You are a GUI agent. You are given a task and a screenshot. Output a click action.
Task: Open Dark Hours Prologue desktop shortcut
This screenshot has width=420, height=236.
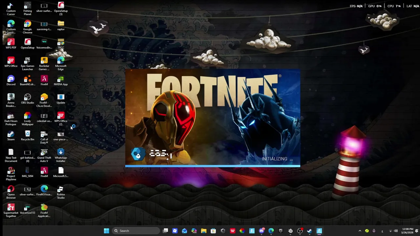11,119
